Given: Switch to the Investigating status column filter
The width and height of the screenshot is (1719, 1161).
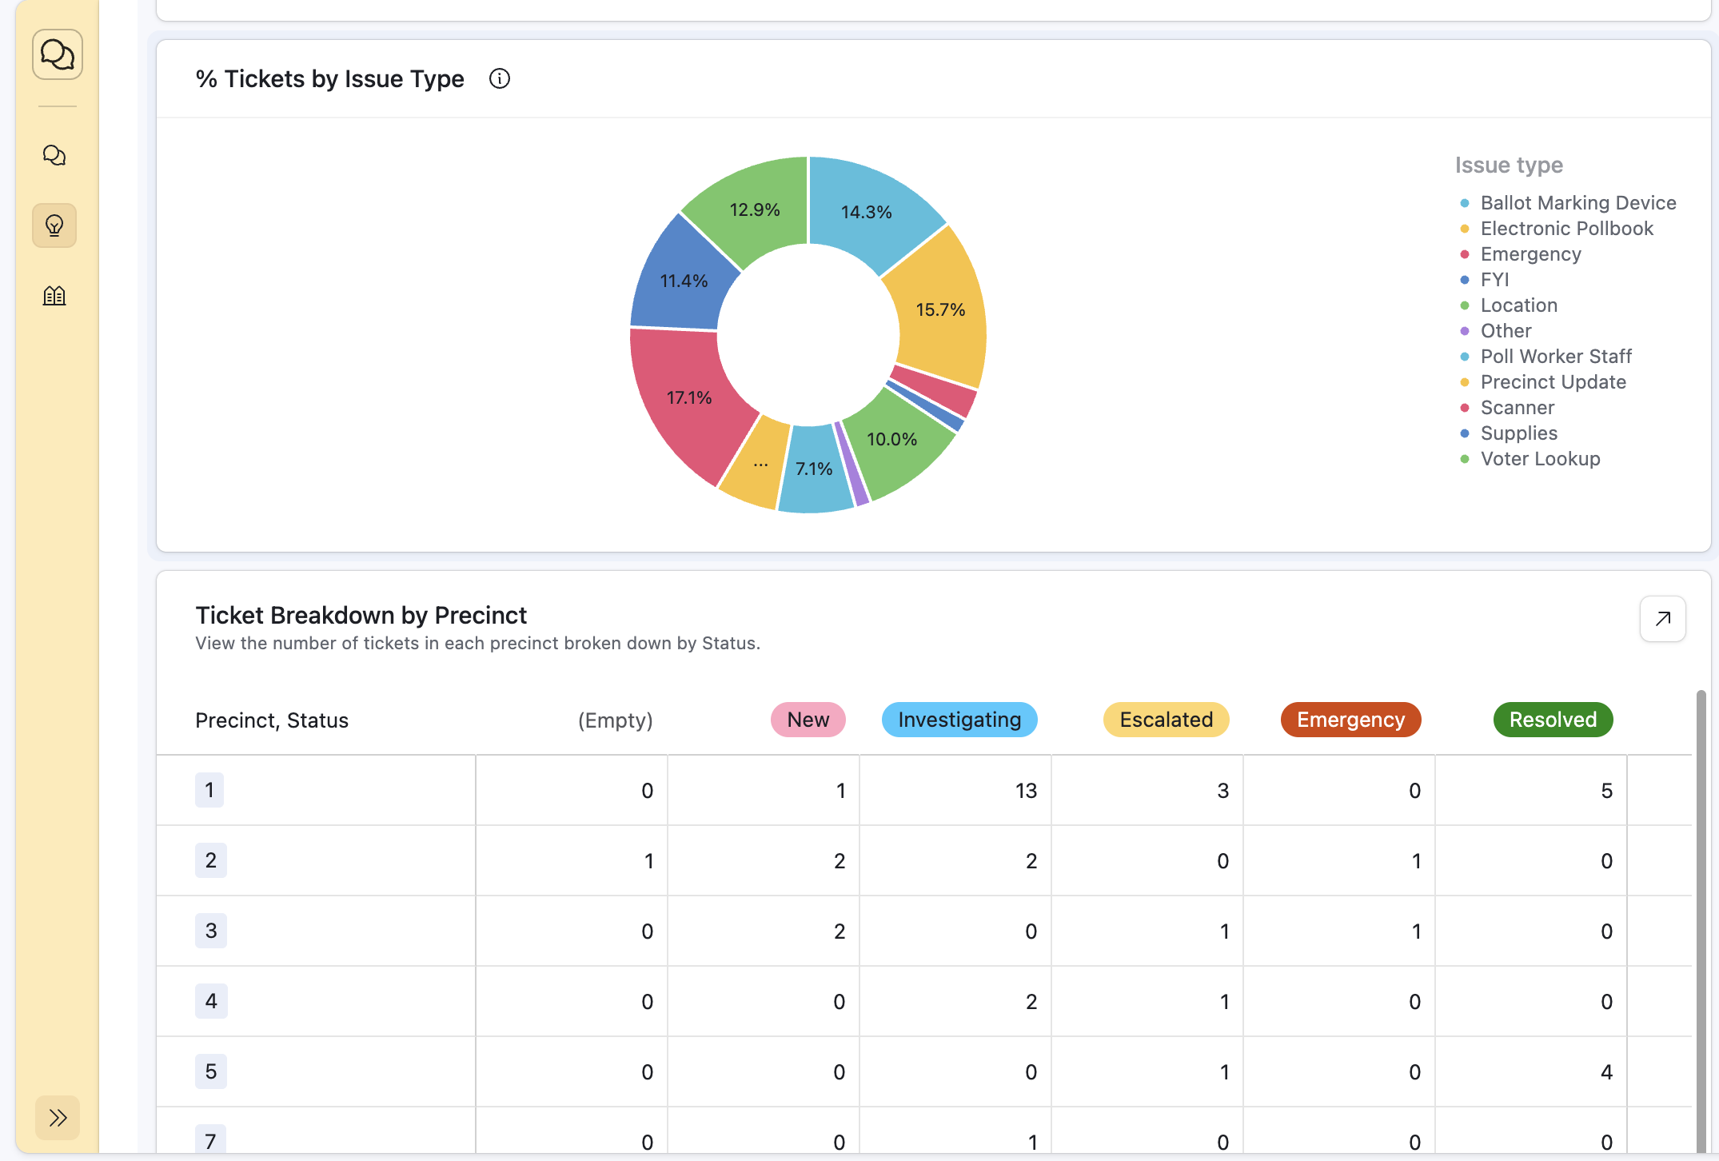Looking at the screenshot, I should (959, 720).
